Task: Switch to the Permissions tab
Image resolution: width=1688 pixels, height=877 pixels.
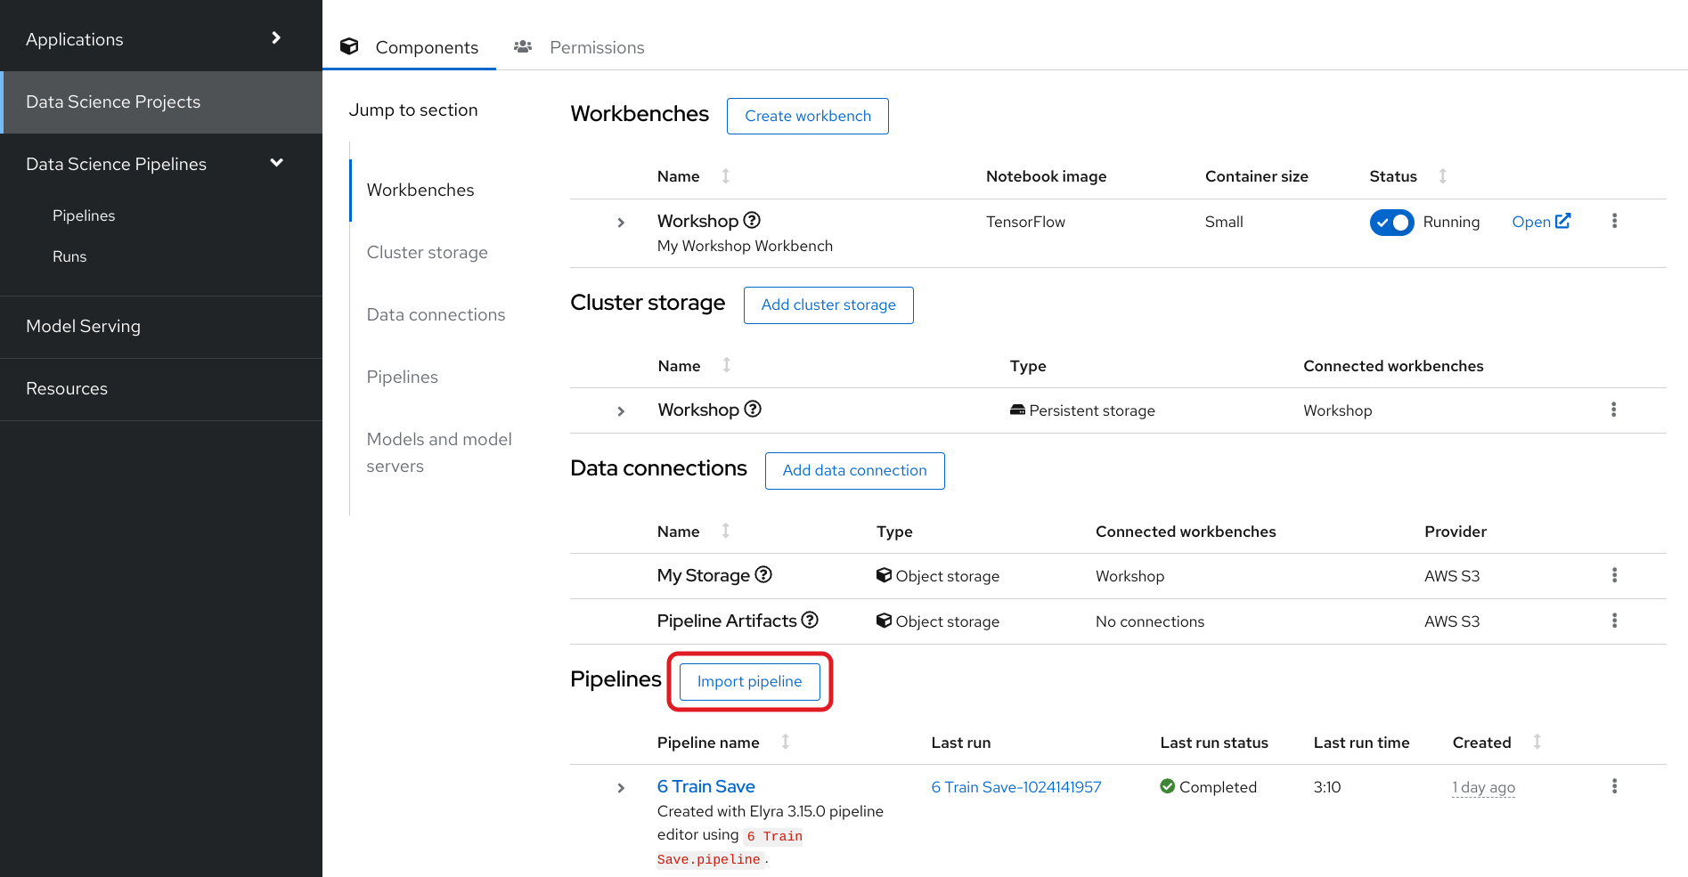Action: point(596,47)
